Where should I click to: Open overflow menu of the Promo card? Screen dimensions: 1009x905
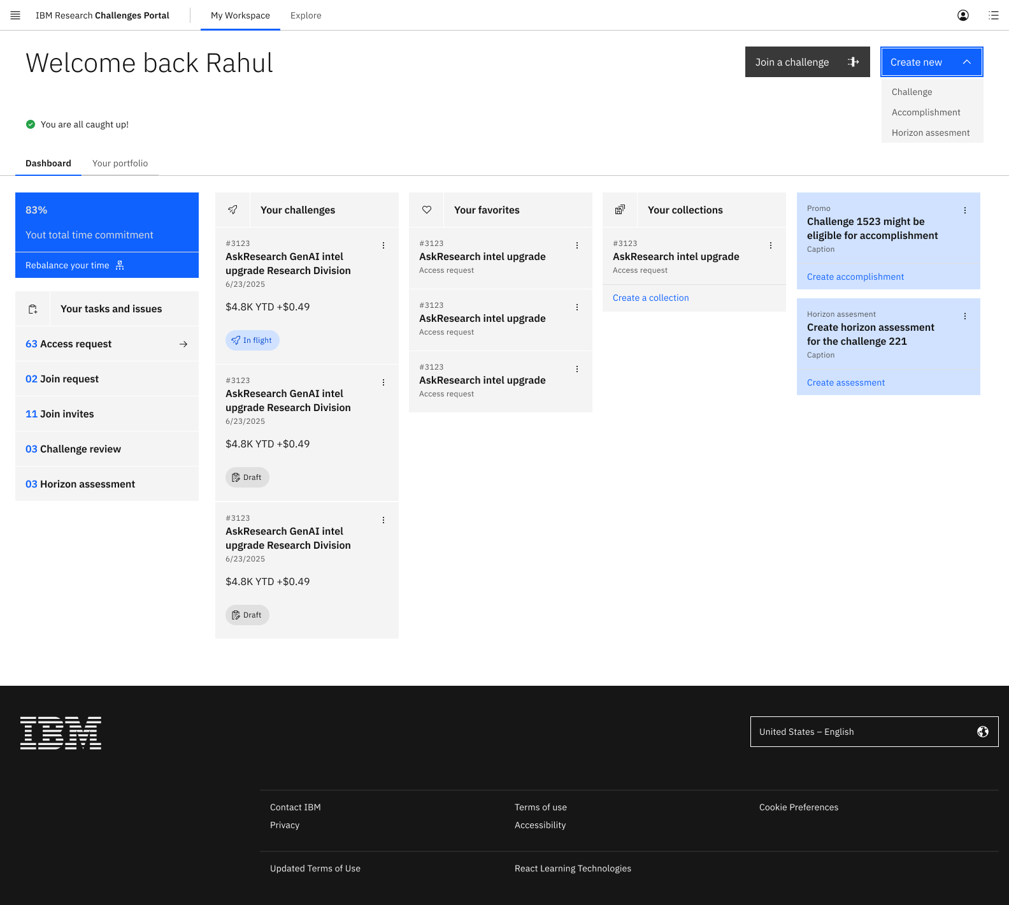tap(965, 210)
